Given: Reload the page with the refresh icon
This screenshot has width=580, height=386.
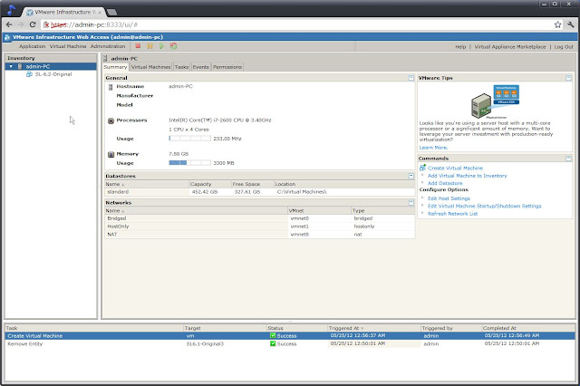Looking at the screenshot, I should coord(33,24).
